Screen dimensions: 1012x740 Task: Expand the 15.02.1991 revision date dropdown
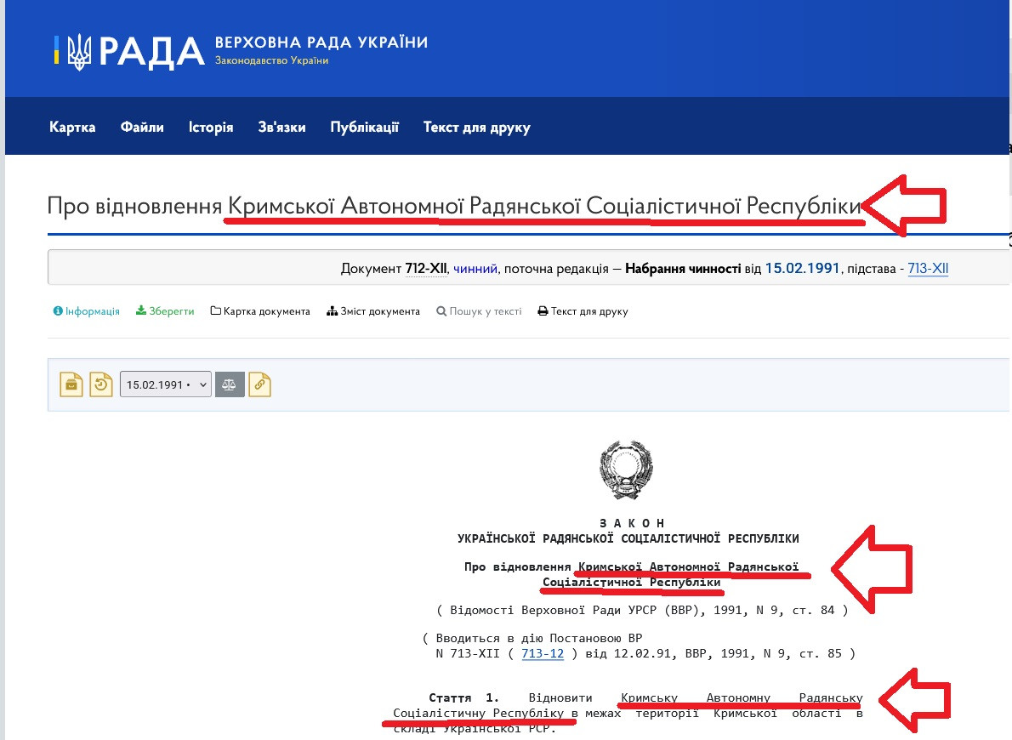pyautogui.click(x=165, y=384)
